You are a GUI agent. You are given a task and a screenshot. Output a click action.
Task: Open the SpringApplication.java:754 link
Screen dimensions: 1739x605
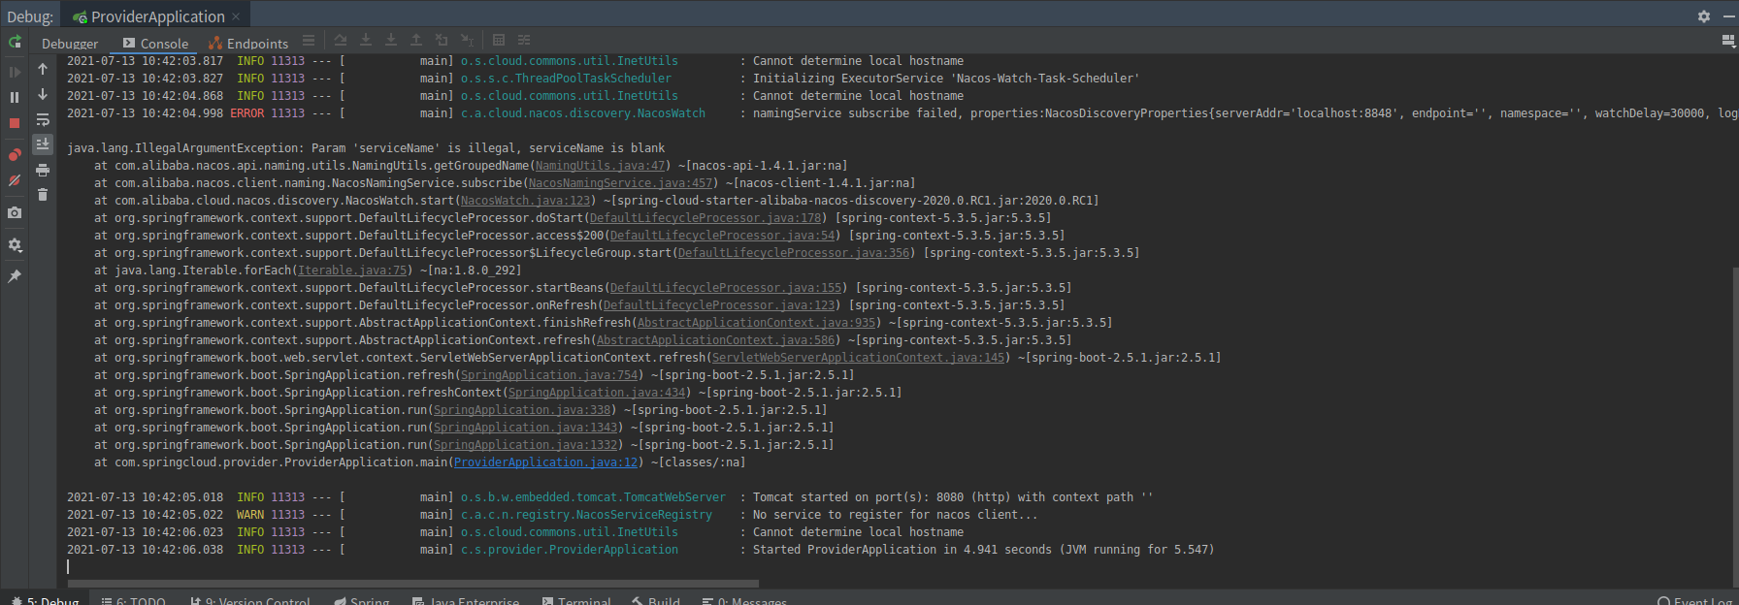(549, 375)
